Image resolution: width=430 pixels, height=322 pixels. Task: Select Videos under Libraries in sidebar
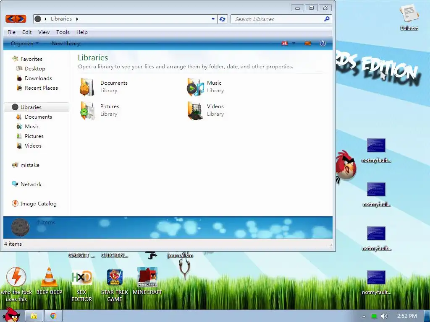(29, 145)
